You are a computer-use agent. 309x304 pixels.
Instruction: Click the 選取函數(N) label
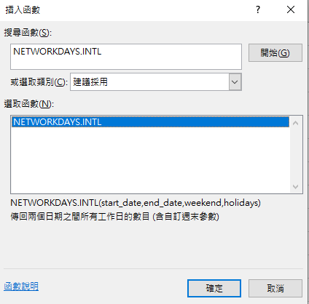(x=29, y=104)
